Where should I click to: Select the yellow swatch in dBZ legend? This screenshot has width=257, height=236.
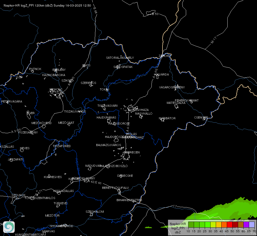point(219,225)
